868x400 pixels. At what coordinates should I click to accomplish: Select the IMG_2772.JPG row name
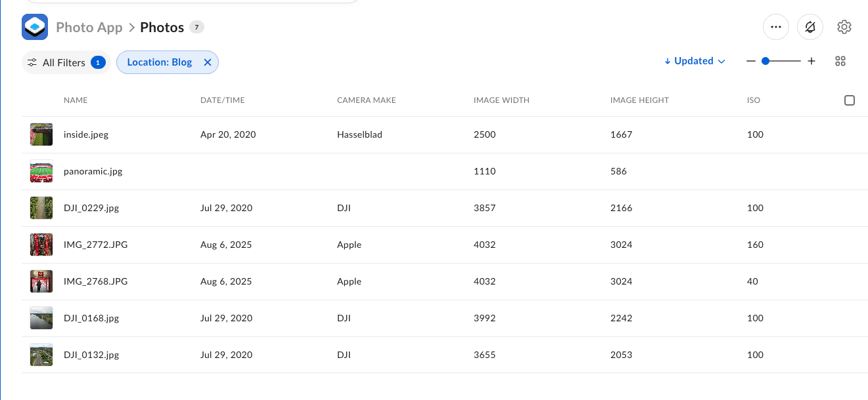[x=95, y=245]
